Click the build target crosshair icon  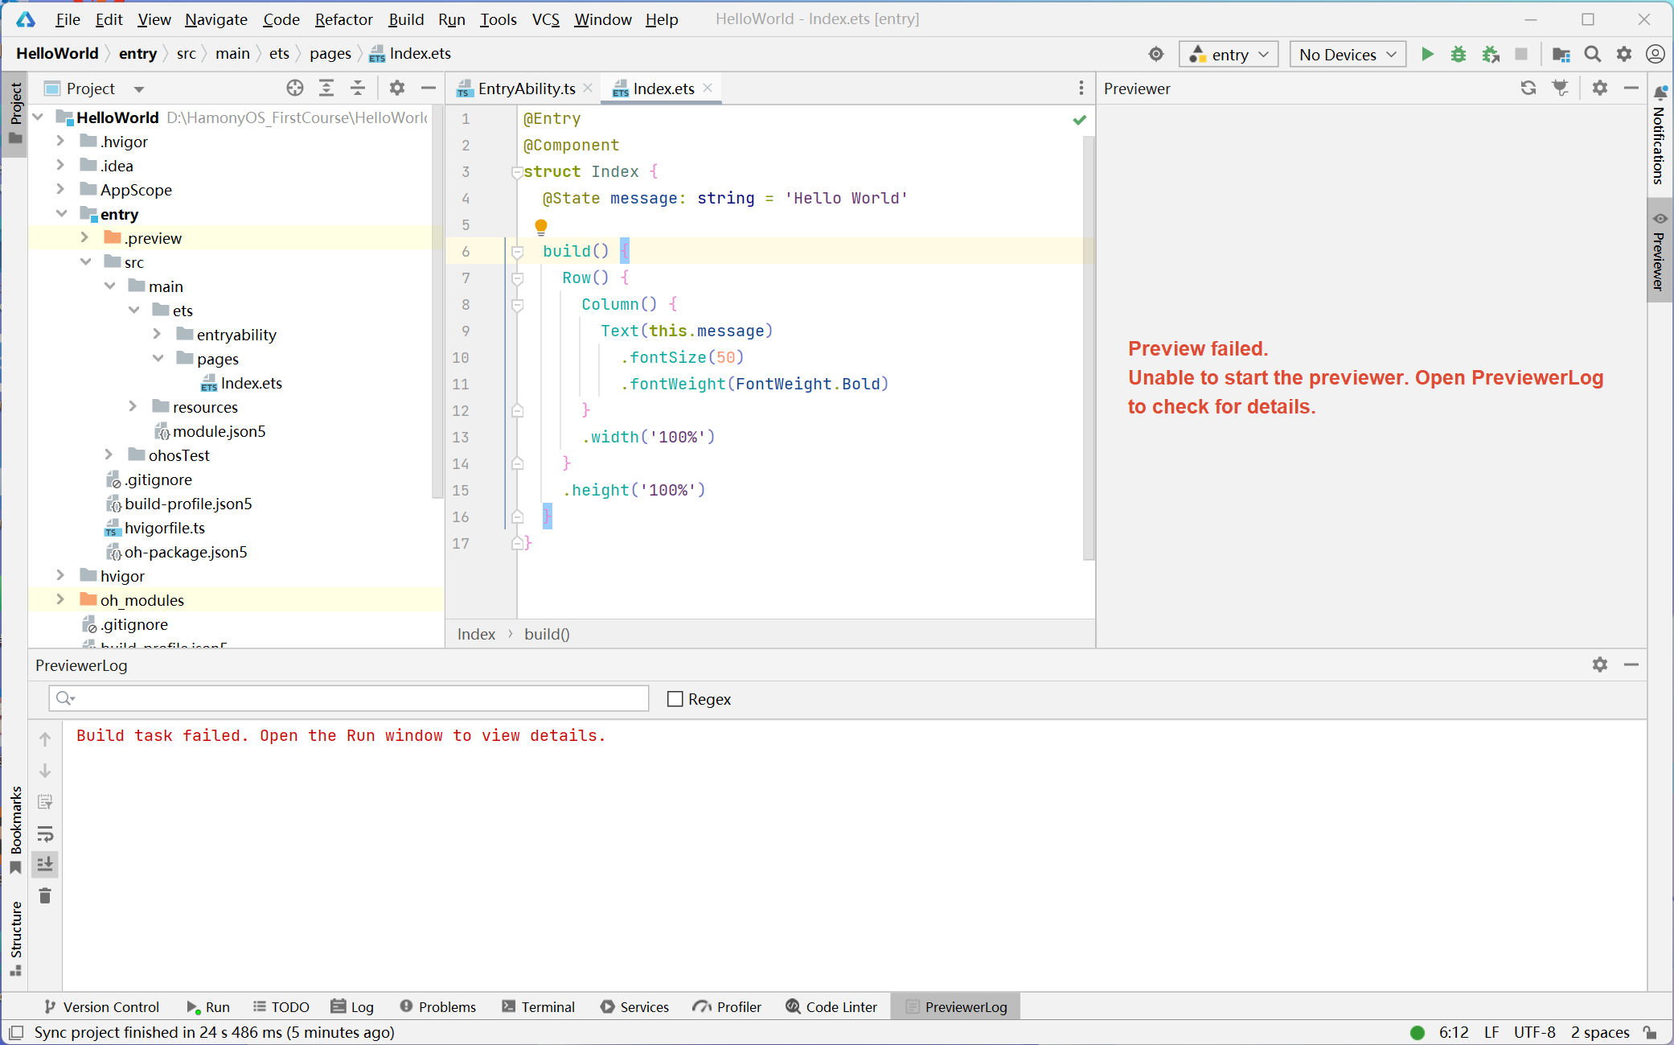(1155, 54)
